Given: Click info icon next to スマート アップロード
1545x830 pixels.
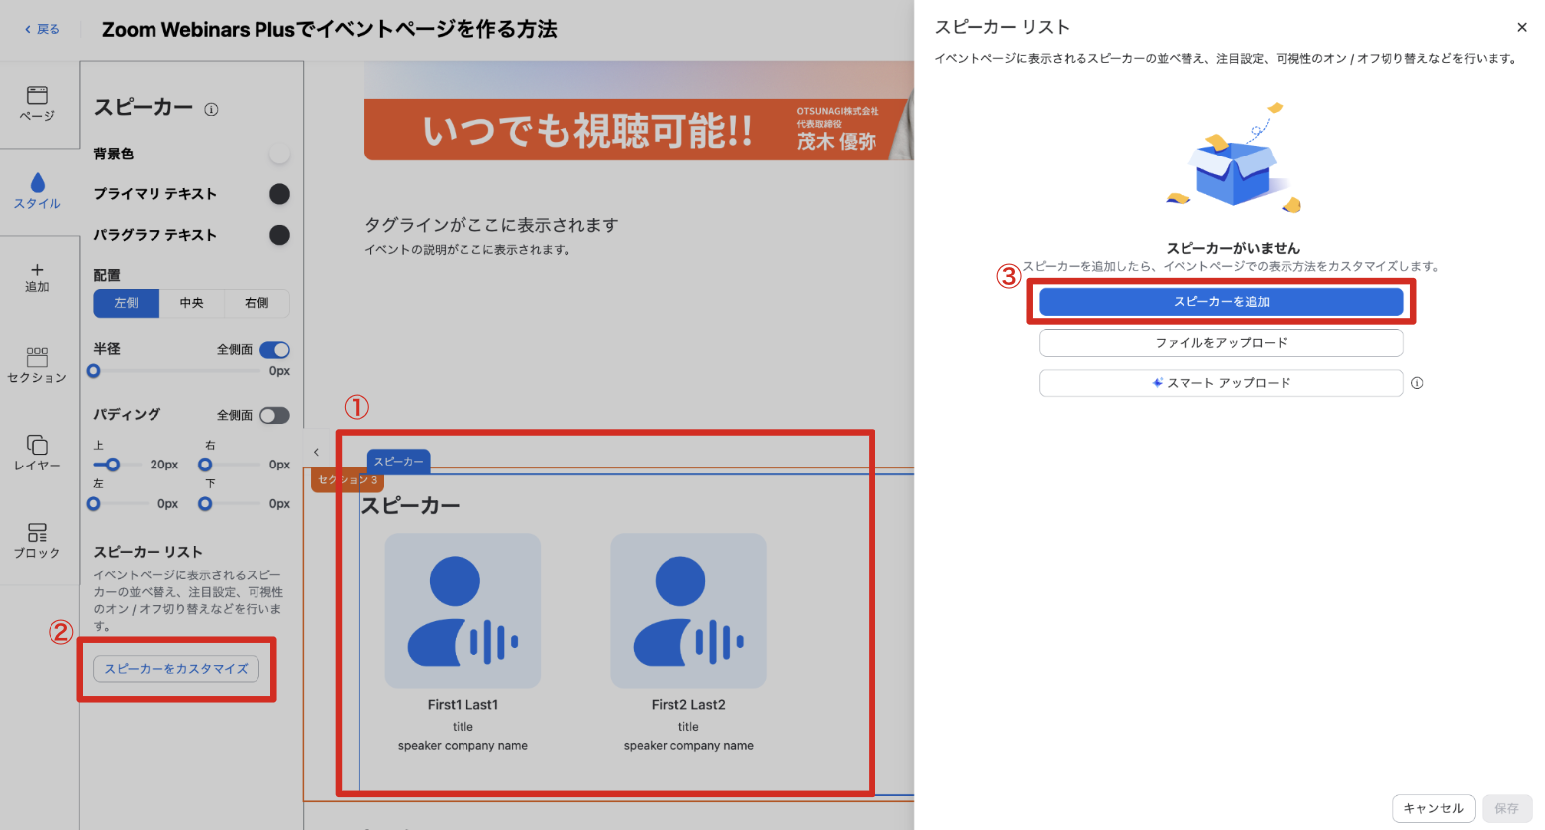Looking at the screenshot, I should coord(1417,383).
